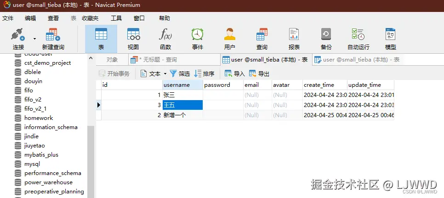Image resolution: width=444 pixels, height=198 pixels.
Task: Switch to the active user @small_tieba table tab
Action: click(266, 60)
